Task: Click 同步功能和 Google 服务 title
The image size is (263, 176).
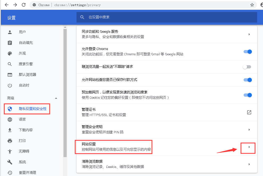Action: 100,31
